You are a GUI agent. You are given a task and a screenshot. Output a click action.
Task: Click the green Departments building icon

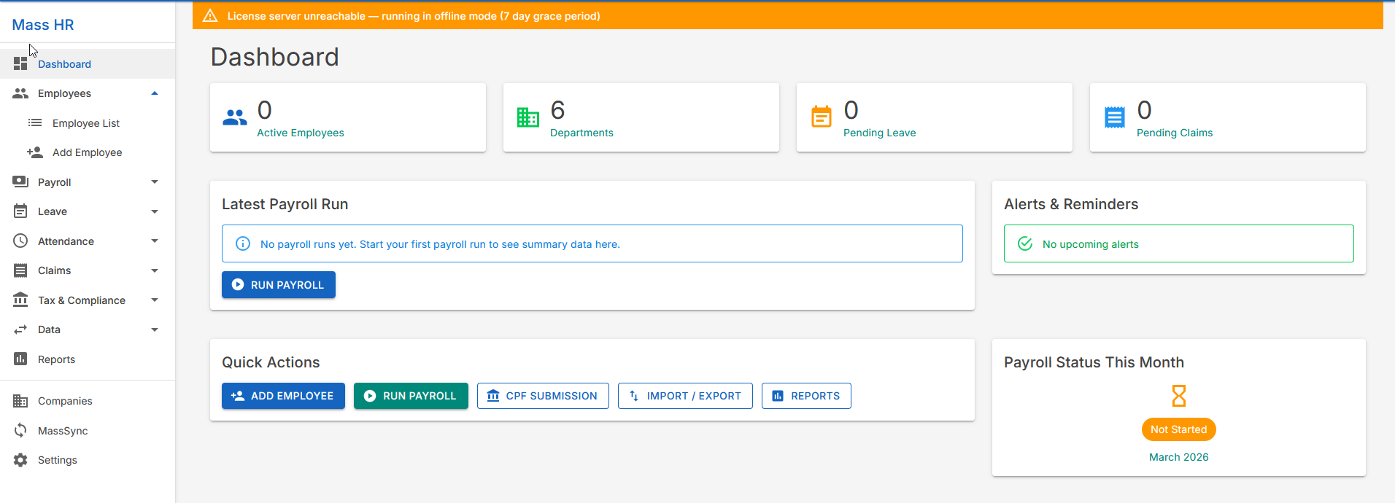[528, 117]
